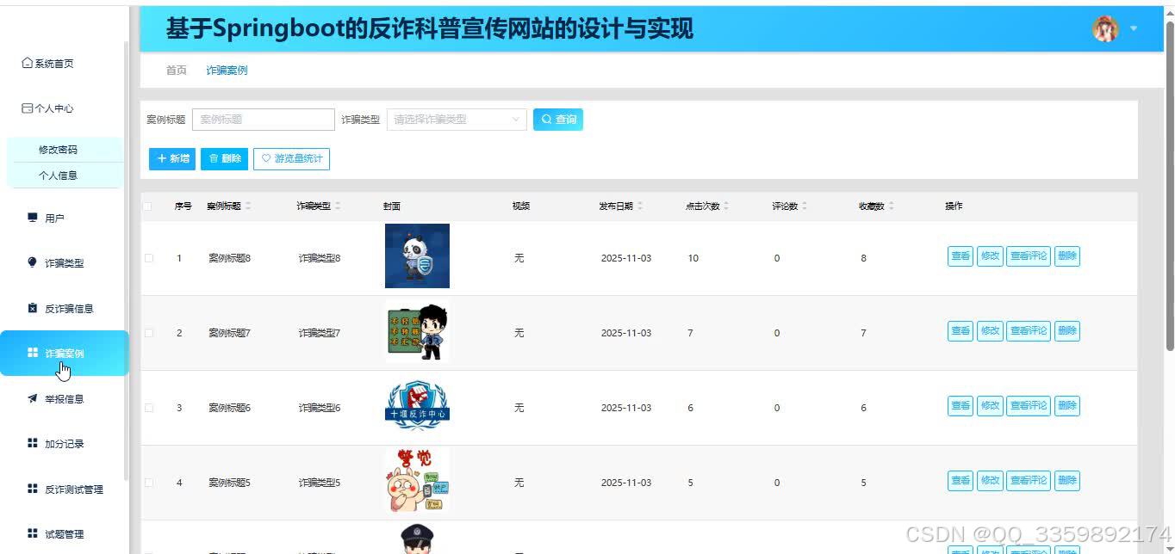1175x554 pixels.
Task: Click the 2025-11-03 date in row 案例标题6
Action: click(626, 408)
